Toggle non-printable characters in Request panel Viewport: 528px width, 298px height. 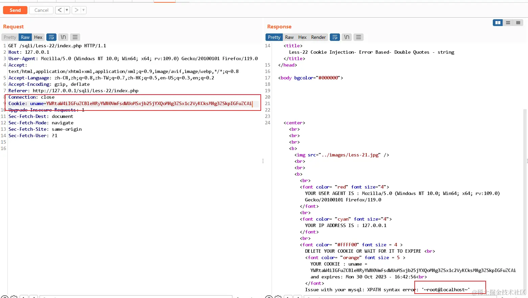(63, 37)
